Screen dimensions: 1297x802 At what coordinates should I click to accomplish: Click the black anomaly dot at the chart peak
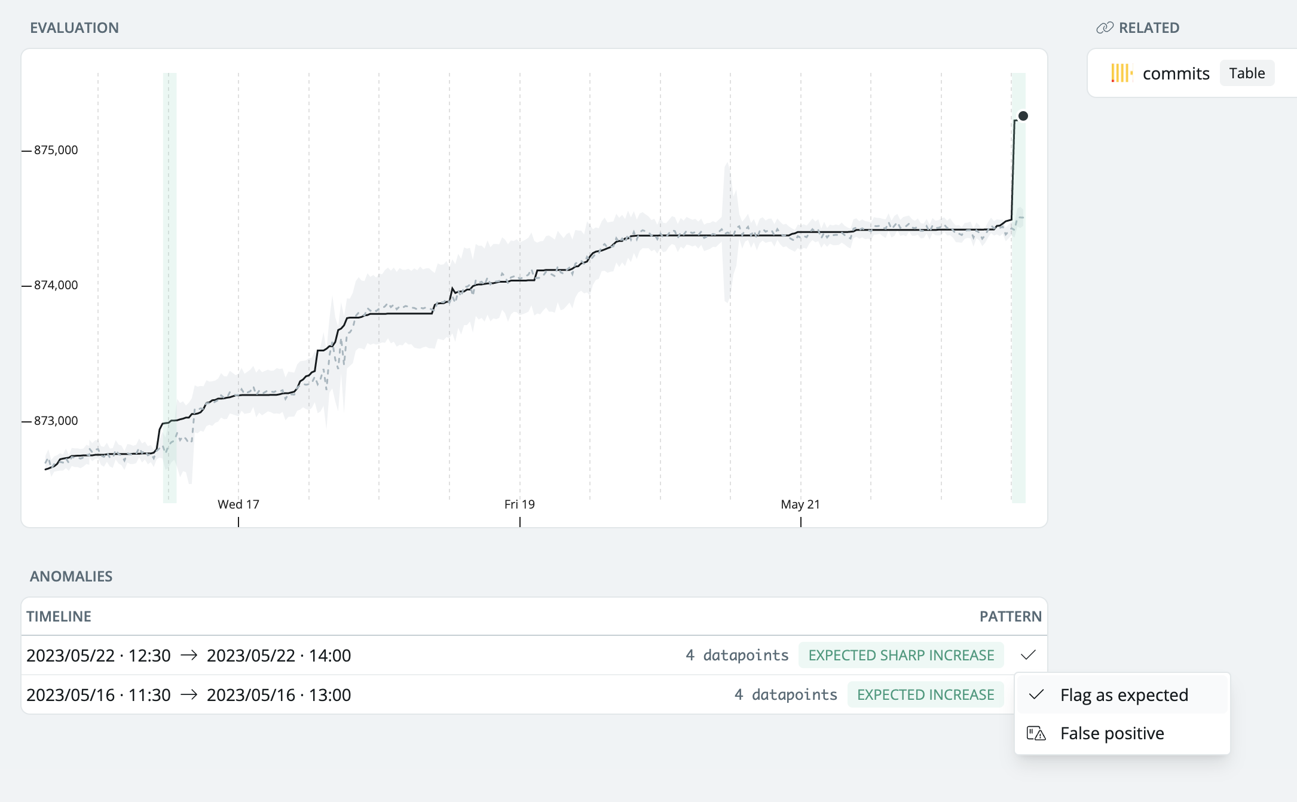(1023, 116)
